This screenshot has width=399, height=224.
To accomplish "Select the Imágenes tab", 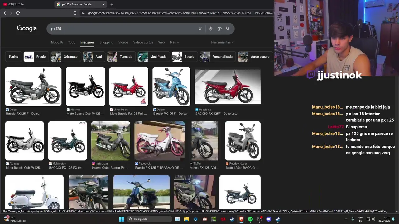I will (87, 42).
